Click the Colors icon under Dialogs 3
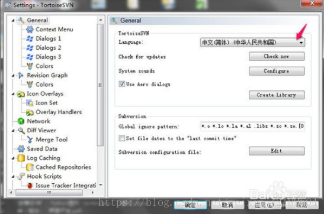 [x=30, y=66]
